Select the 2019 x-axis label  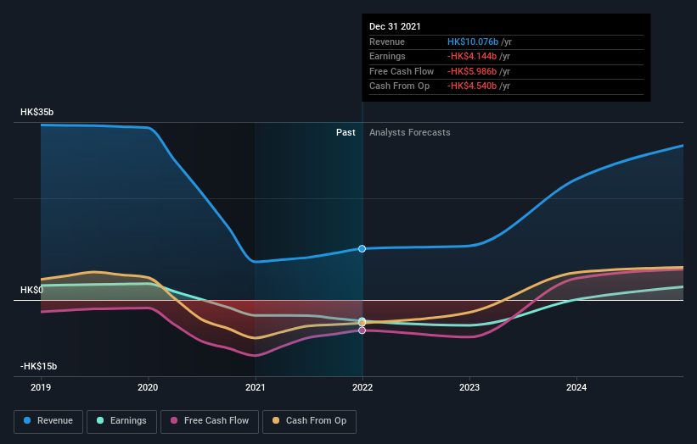pyautogui.click(x=41, y=388)
